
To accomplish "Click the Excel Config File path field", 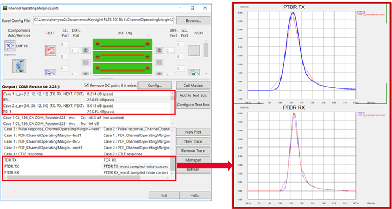I will [x=103, y=20].
